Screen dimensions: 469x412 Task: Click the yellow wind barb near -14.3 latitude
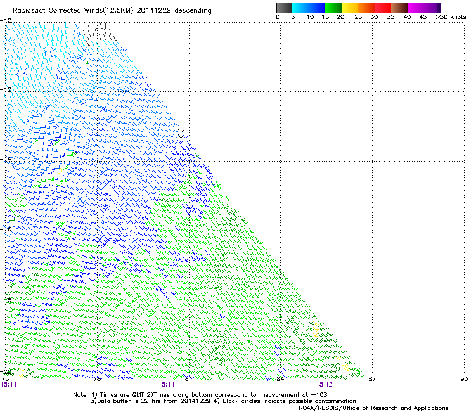[x=60, y=171]
